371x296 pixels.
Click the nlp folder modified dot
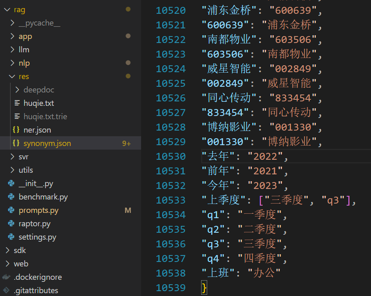128,63
